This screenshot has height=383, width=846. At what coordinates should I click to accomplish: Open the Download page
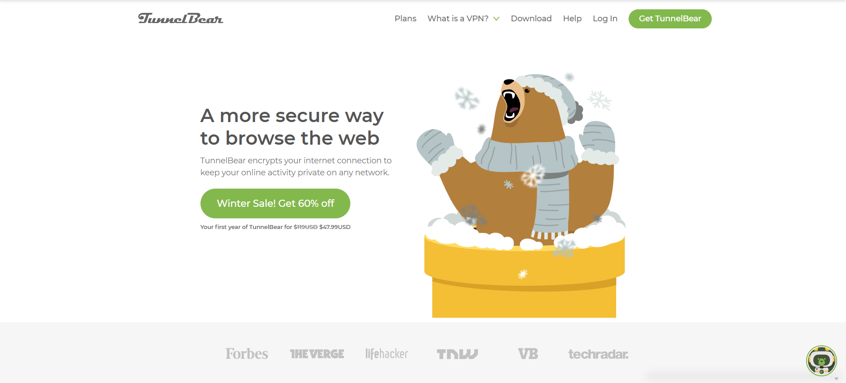531,18
